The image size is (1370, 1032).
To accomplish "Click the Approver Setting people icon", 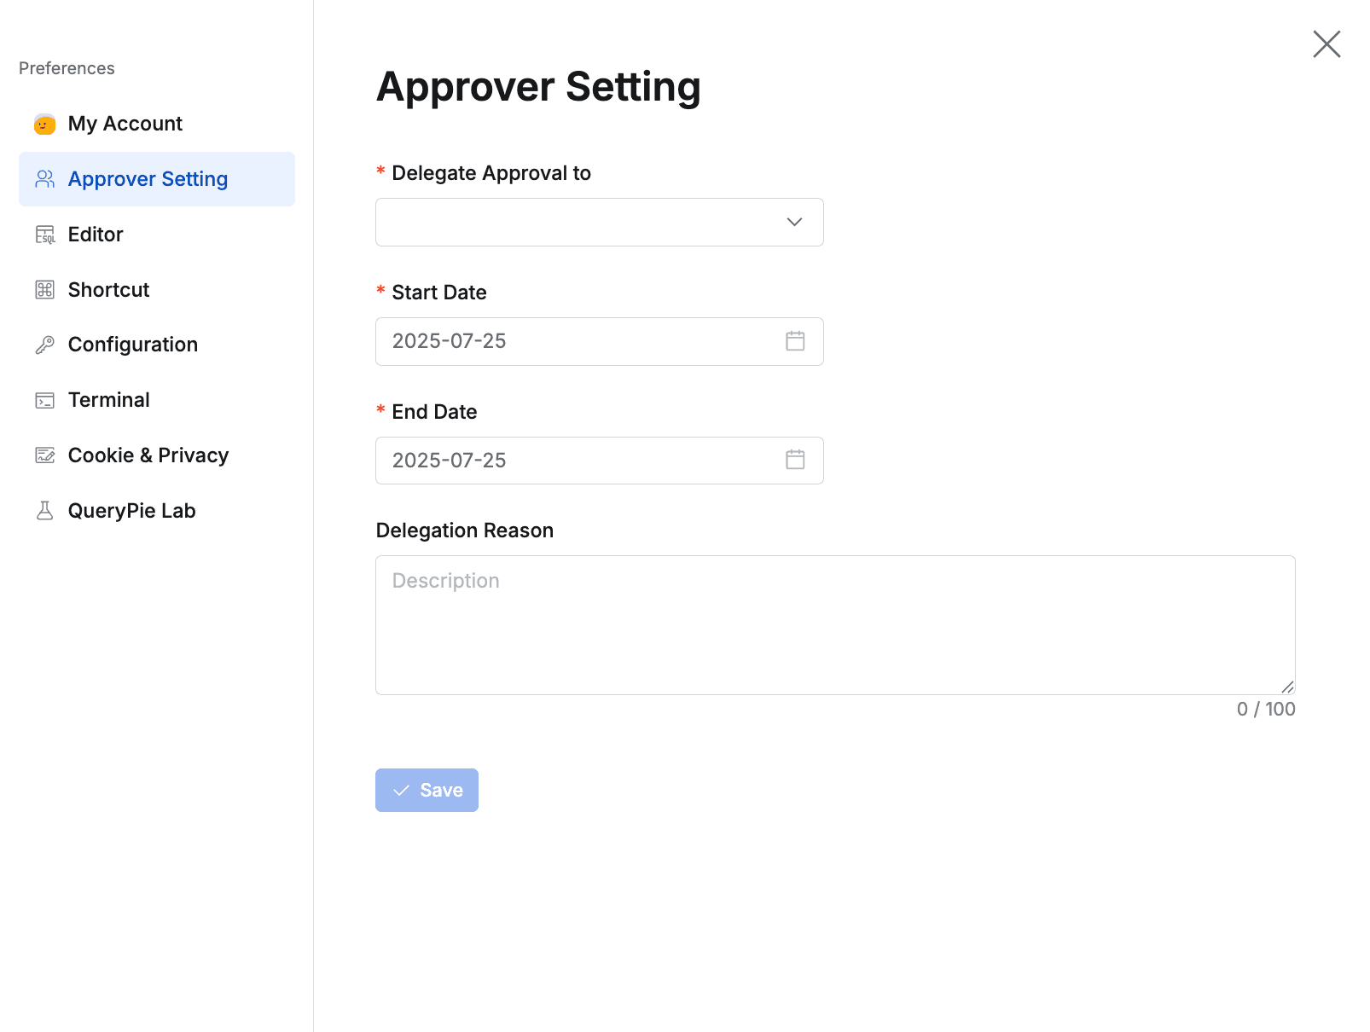I will [45, 179].
